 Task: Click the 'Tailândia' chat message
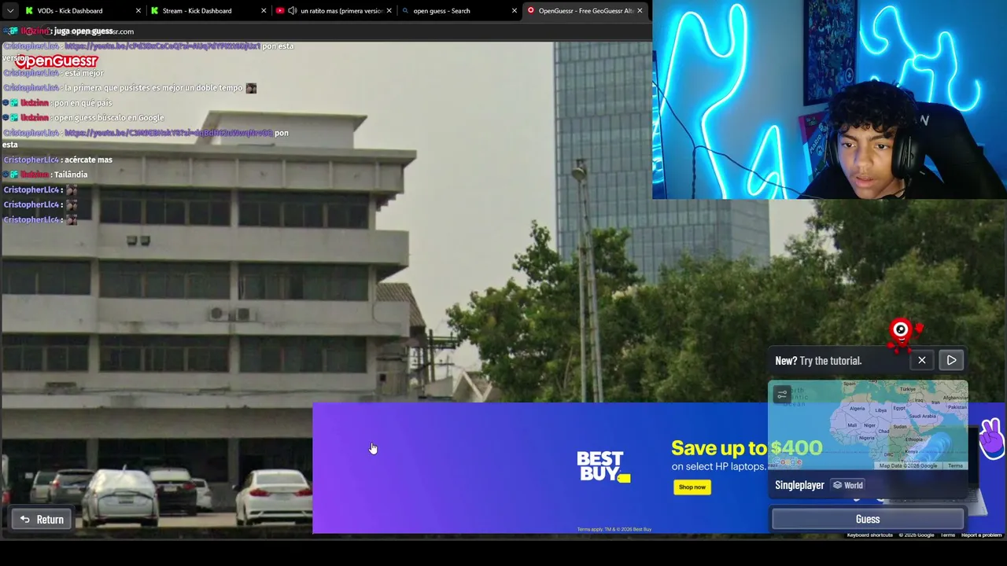[x=71, y=175]
